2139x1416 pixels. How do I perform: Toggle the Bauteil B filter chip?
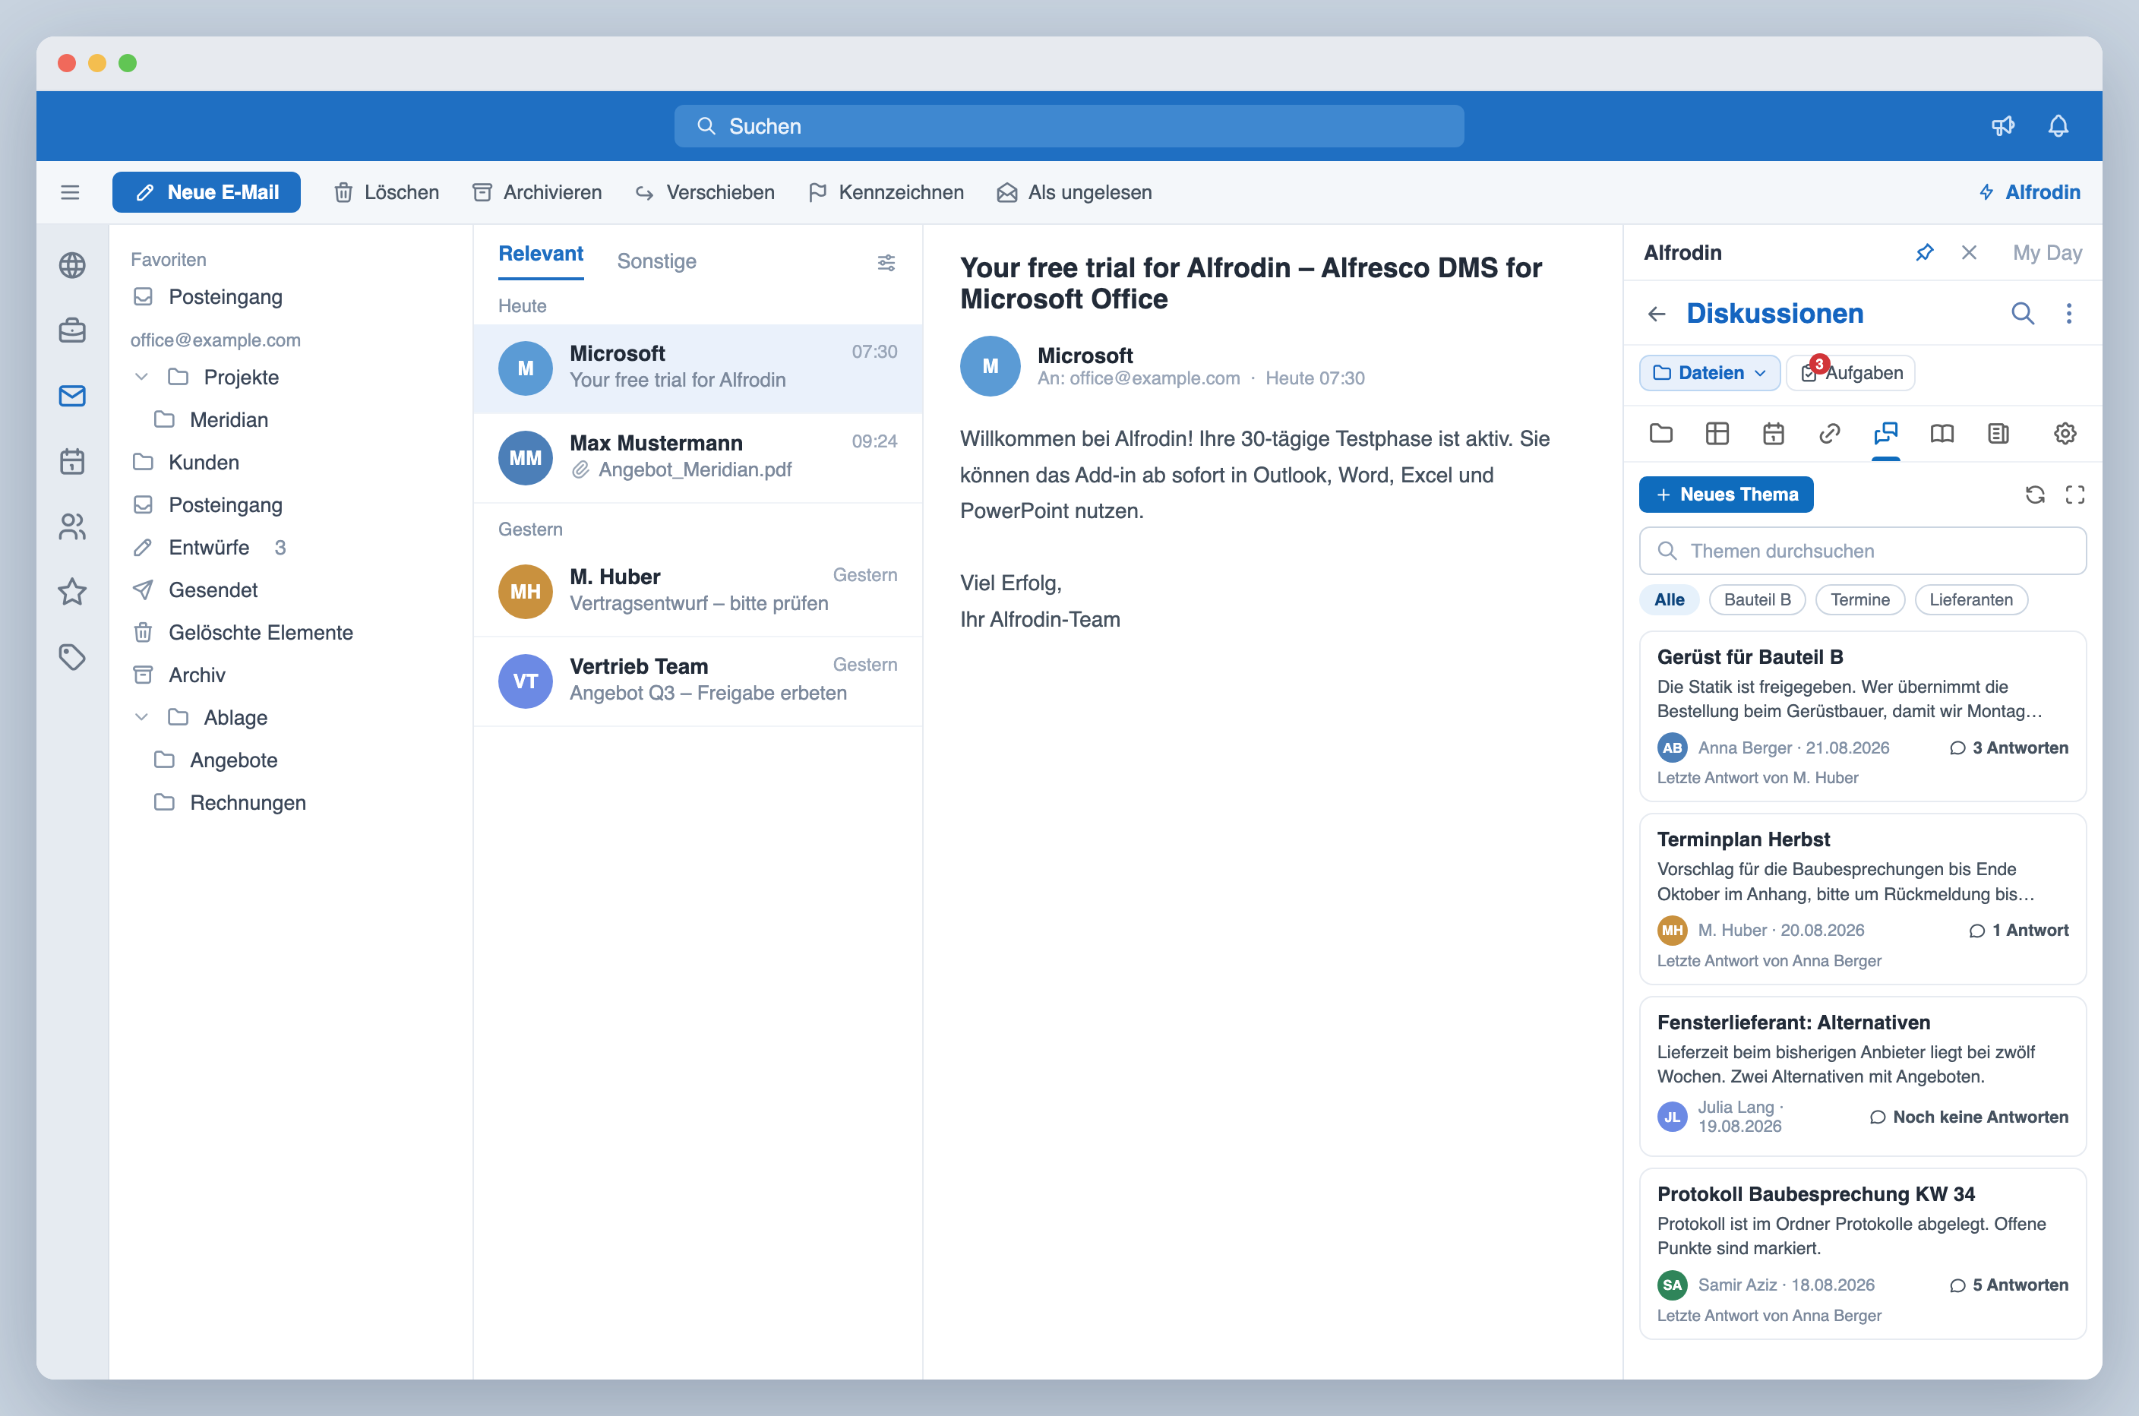click(1756, 599)
